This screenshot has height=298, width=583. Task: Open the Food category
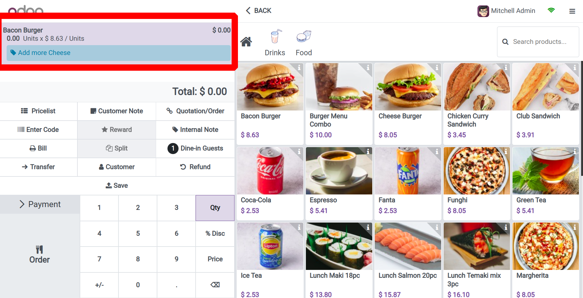304,43
